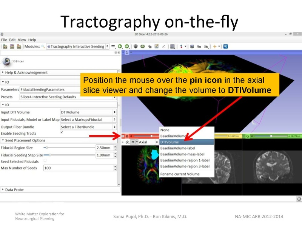This screenshot has height=227, width=302.
Task: Go to next module with green forward arrow
Action: pyautogui.click(x=127, y=46)
